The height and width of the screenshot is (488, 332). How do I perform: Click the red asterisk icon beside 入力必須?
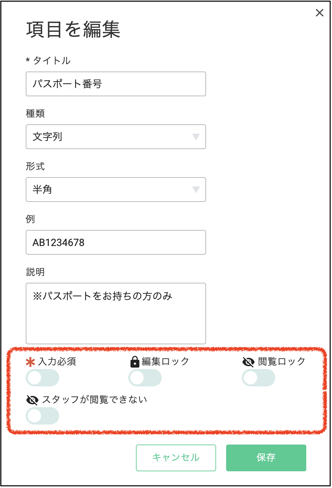pyautogui.click(x=30, y=362)
